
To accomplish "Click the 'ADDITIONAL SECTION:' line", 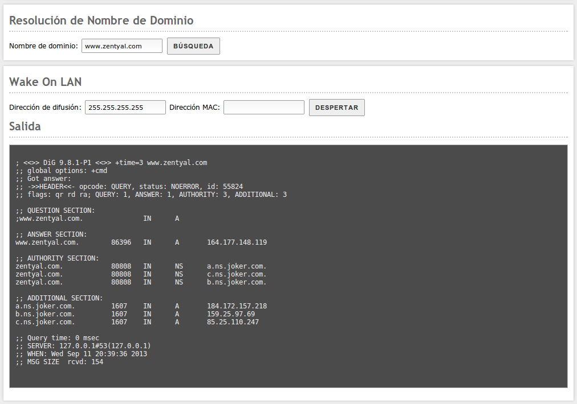I will [59, 298].
